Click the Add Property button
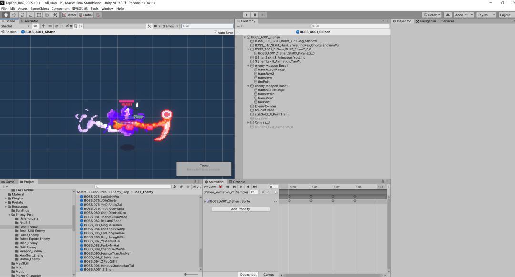 coord(240,209)
